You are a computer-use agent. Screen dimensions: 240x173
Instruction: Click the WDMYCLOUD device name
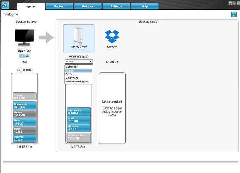click(79, 57)
